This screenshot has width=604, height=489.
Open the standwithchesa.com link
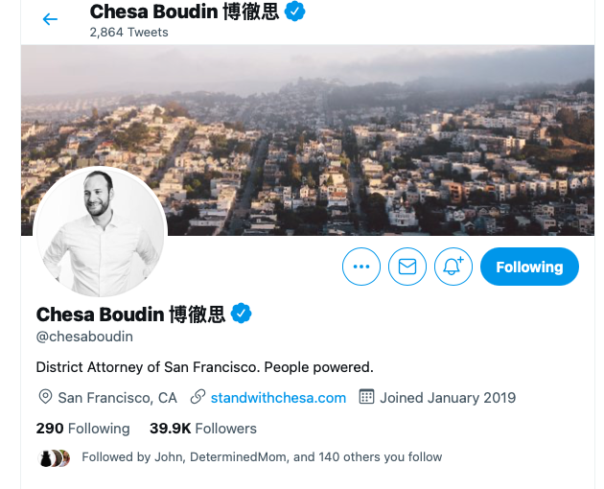tap(278, 398)
